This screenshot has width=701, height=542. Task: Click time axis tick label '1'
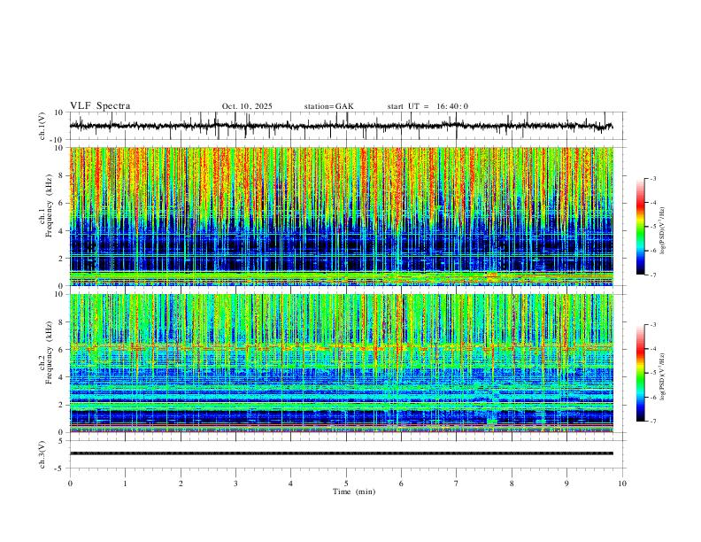point(125,484)
